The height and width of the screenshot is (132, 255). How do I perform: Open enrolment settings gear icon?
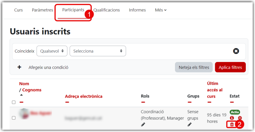240,118
